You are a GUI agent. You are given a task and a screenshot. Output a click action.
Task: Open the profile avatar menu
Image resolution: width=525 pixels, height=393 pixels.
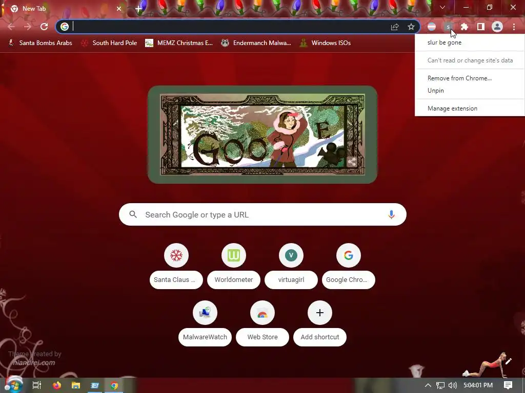(x=497, y=27)
